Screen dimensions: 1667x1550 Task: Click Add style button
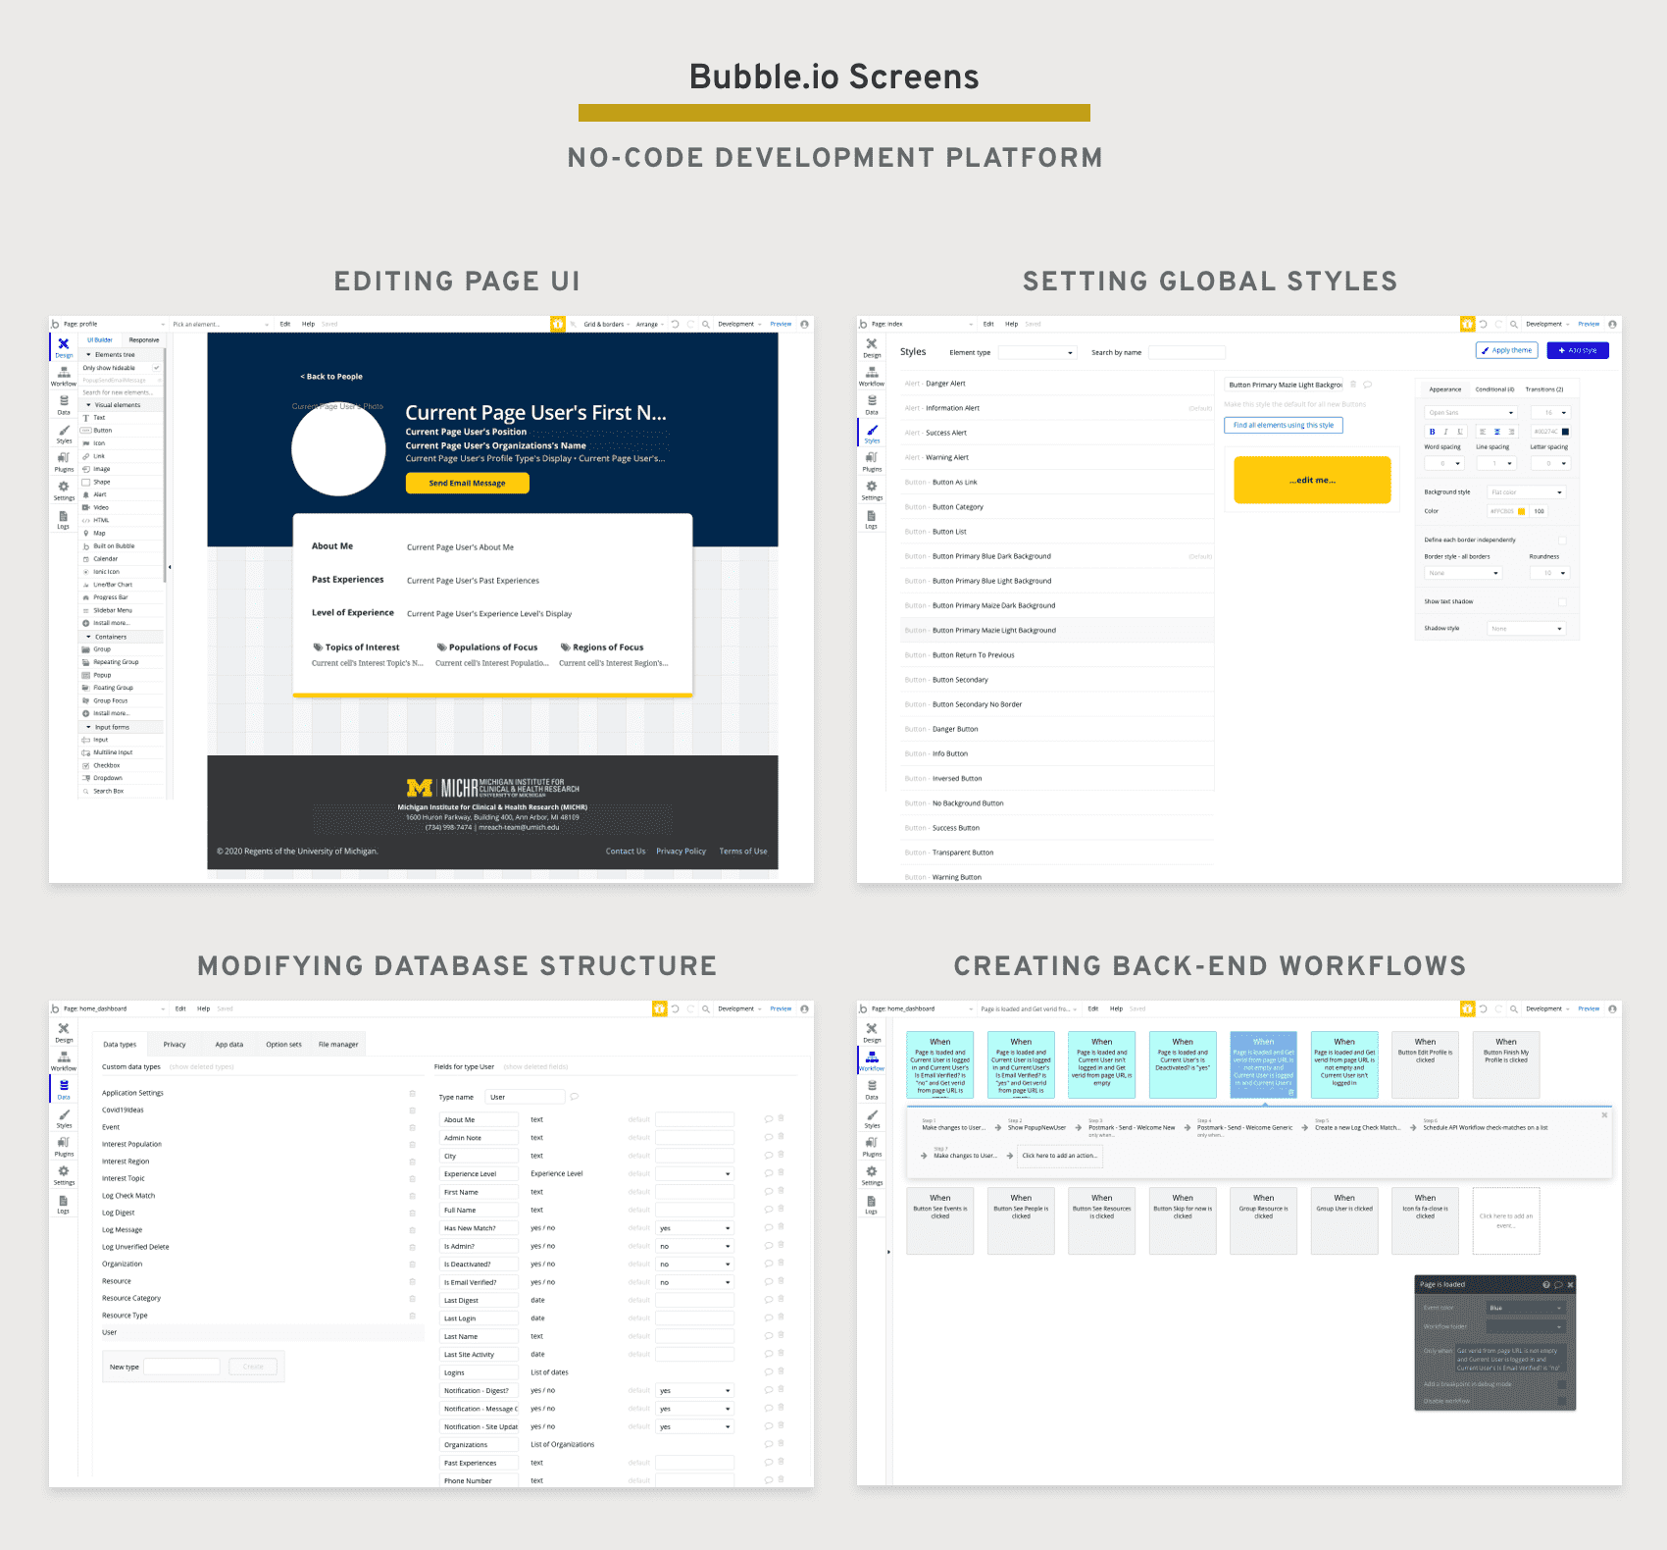pos(1578,350)
